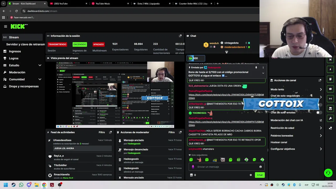Viewport: 336px width, 189px height.
Task: Click the chat bubble sidebar icon
Action: 330,89
